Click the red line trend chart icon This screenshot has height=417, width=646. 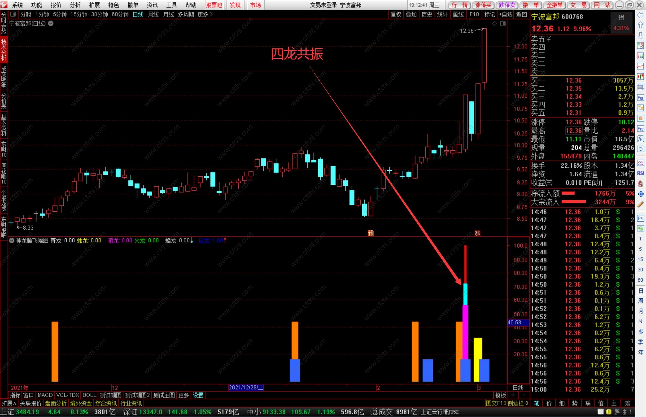tap(640, 66)
